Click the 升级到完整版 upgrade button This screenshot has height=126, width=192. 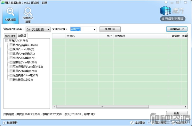[173, 19]
